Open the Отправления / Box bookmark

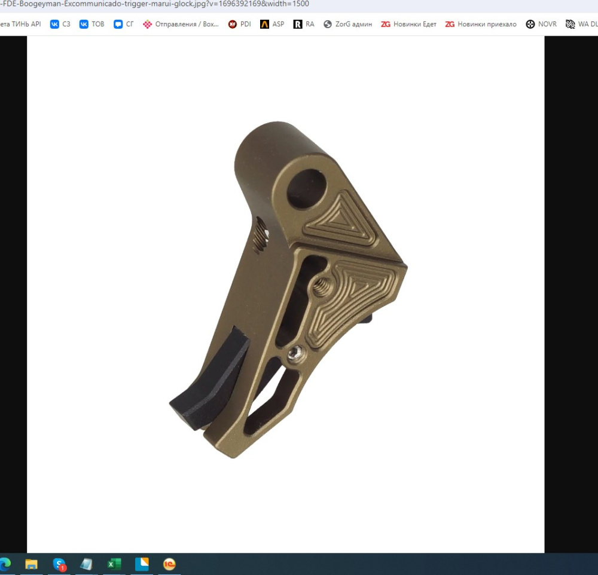click(x=181, y=24)
